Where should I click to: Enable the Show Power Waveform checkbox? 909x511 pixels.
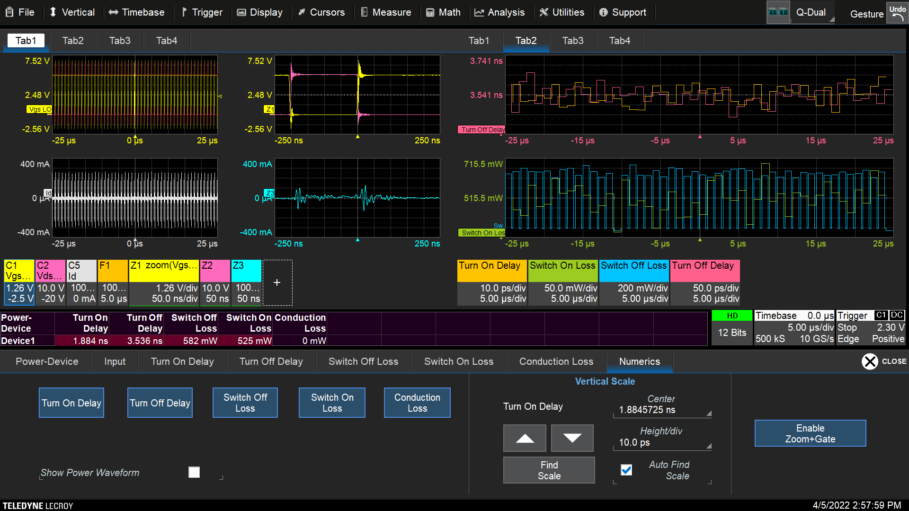(x=194, y=472)
